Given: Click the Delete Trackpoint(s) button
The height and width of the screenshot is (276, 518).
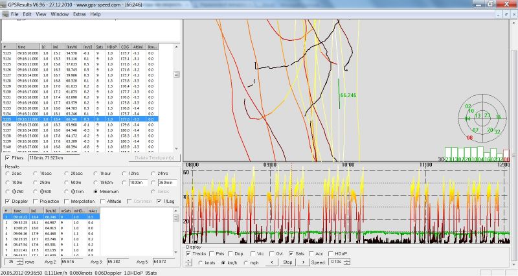Looking at the screenshot, I should pos(155,158).
